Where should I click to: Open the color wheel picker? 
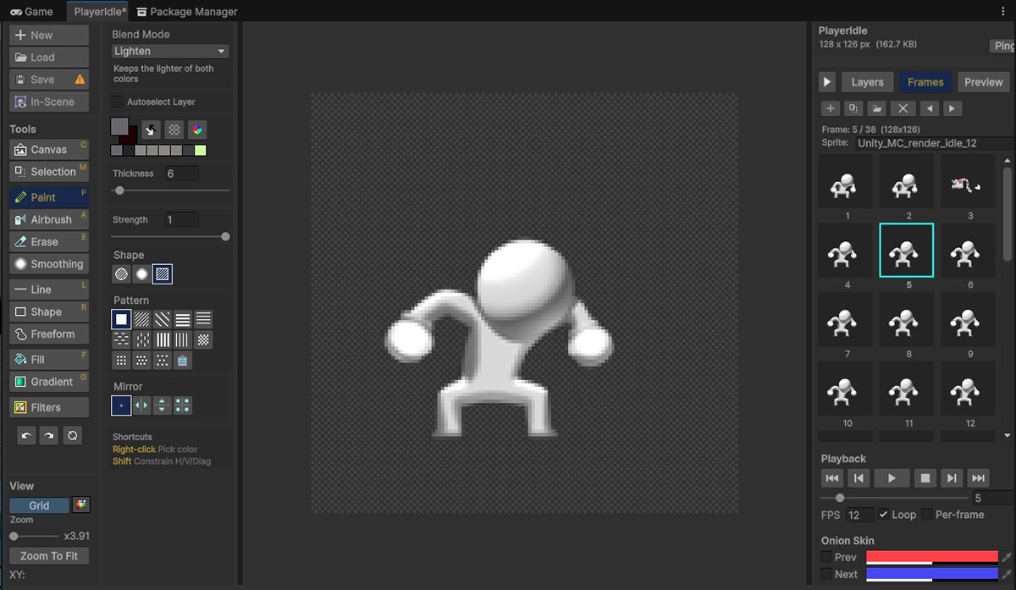click(x=196, y=130)
